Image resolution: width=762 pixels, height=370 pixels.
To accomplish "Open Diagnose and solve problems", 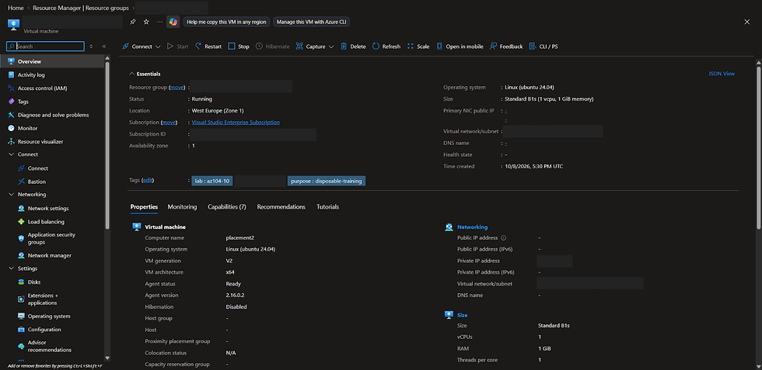I will tap(53, 115).
